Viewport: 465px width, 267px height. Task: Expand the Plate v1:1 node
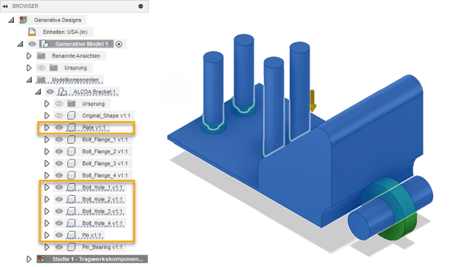(47, 127)
